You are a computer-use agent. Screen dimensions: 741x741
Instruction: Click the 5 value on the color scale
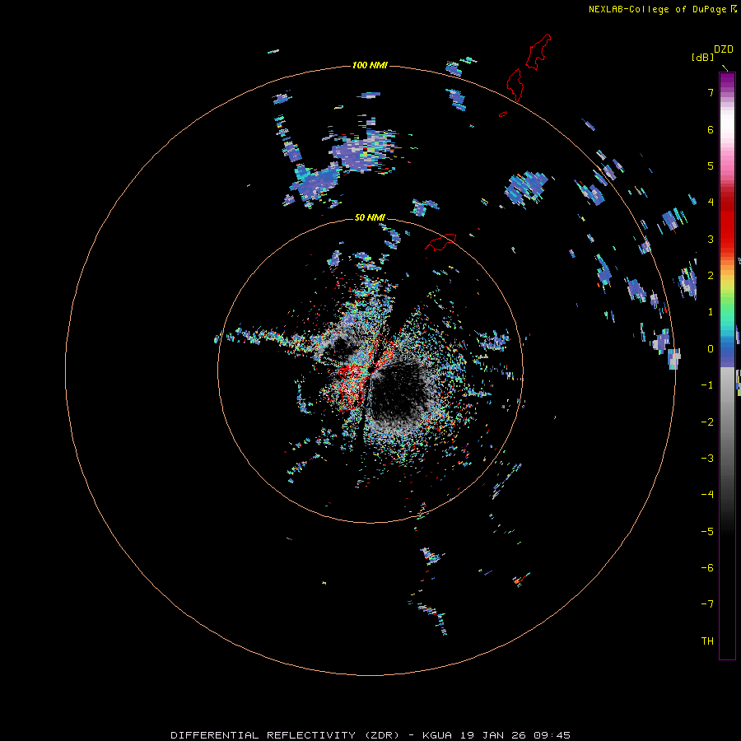coord(711,165)
